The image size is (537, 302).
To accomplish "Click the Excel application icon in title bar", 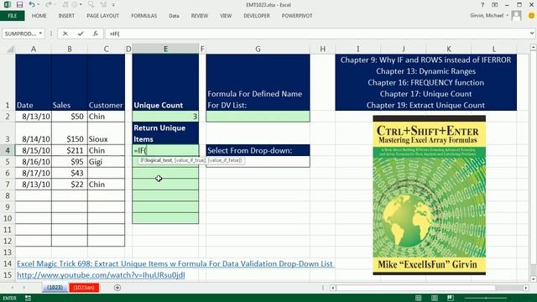I will point(7,5).
